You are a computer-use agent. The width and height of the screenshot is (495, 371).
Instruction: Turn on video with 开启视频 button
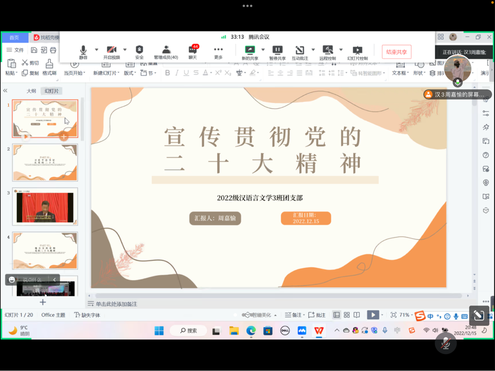pyautogui.click(x=111, y=52)
